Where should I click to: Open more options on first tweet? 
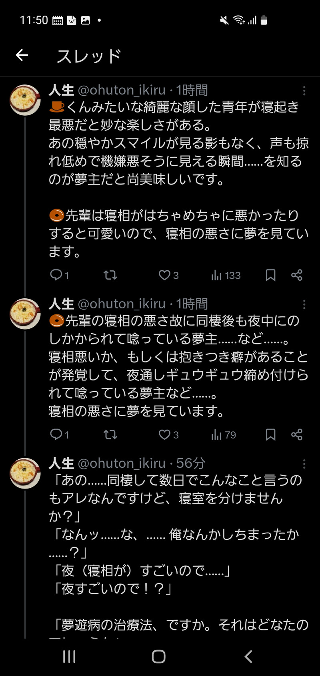pos(304,91)
